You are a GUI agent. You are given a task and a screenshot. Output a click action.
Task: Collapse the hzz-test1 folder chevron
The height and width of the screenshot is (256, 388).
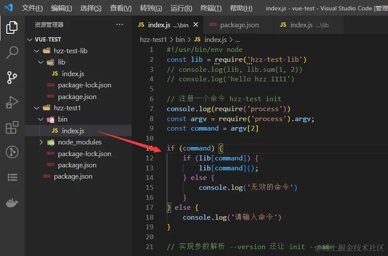(37, 108)
